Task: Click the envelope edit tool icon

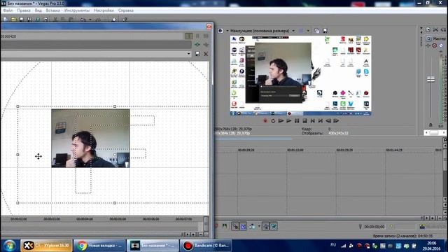Action: (252, 227)
